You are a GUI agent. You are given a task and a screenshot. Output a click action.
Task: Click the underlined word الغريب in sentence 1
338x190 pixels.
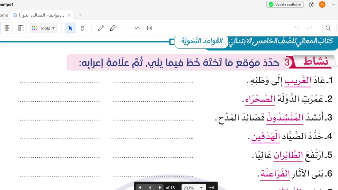pyautogui.click(x=298, y=80)
